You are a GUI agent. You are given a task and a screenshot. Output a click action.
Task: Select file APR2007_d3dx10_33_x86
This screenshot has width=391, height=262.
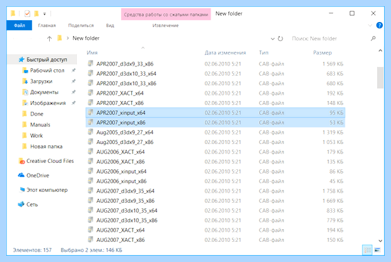point(216,83)
